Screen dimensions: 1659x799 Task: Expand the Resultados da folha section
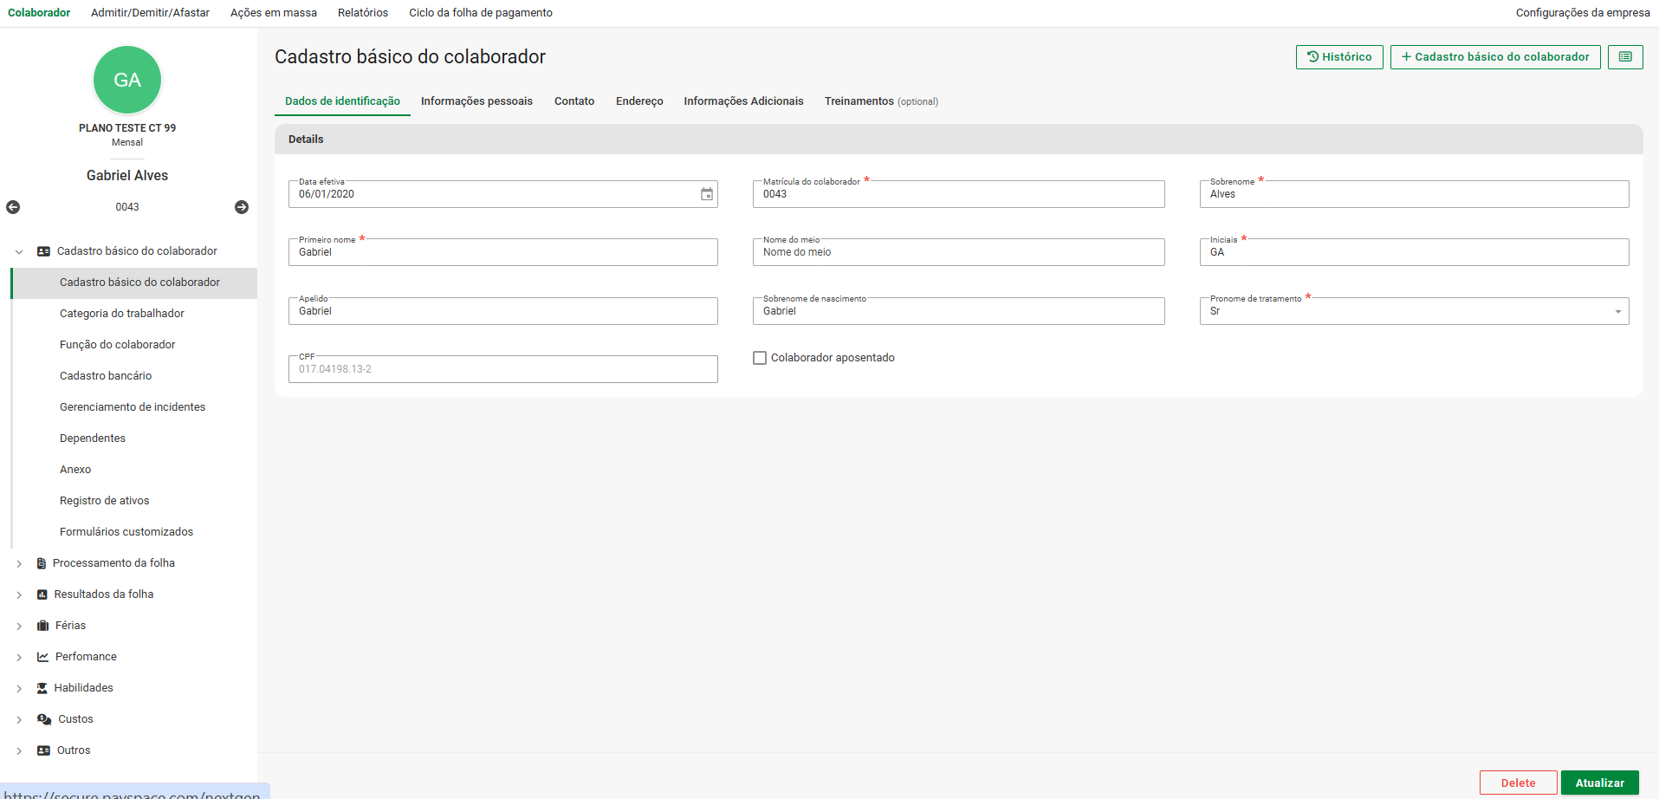pyautogui.click(x=19, y=594)
